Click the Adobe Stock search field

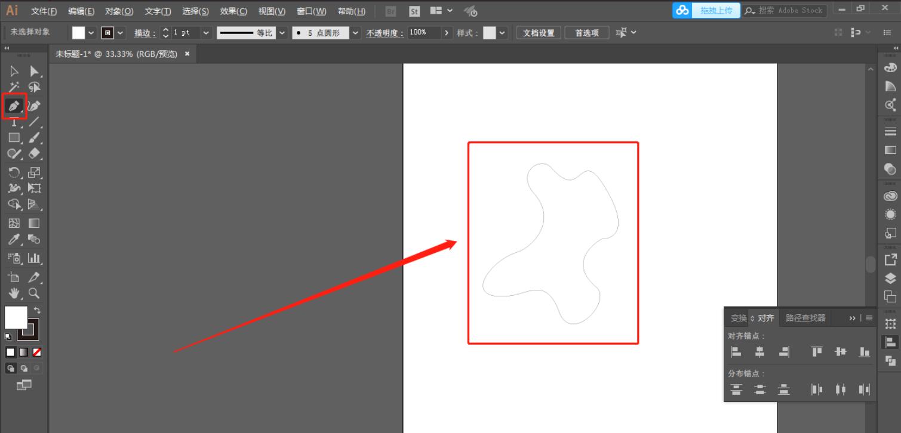pos(785,10)
